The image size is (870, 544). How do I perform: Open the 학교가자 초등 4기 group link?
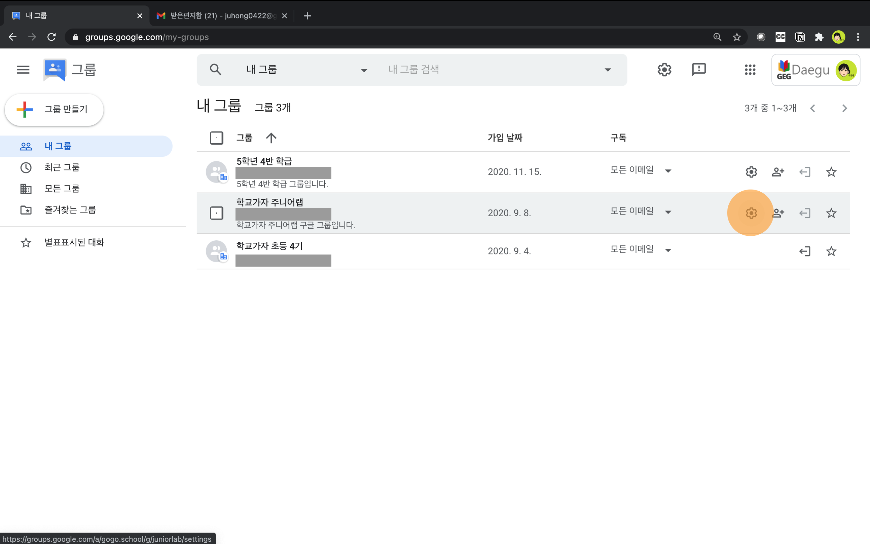pos(269,246)
